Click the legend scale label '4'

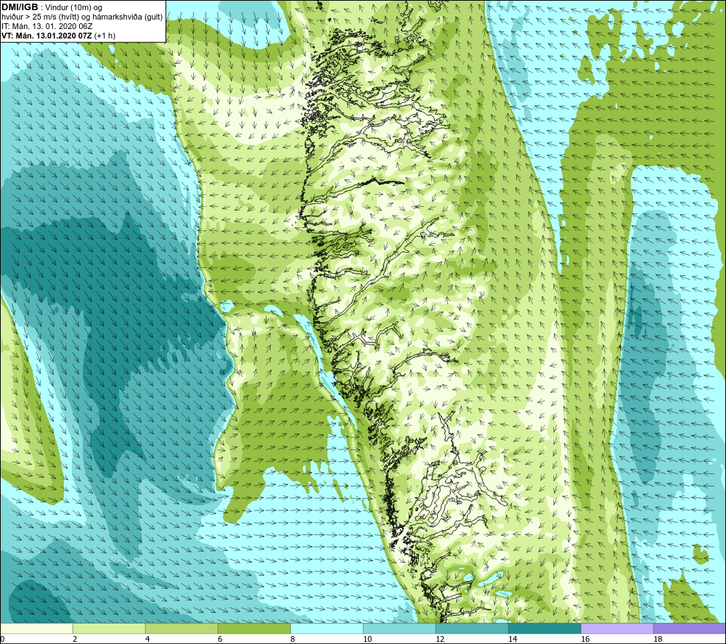coord(147,640)
